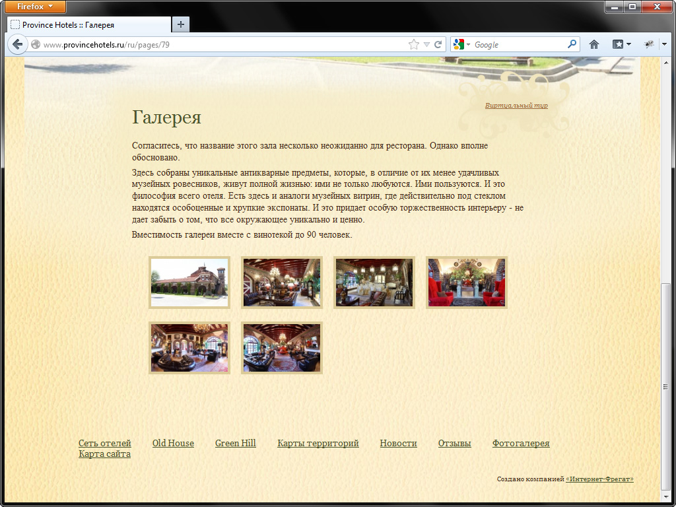Open the address bar history dropdown arrow
The width and height of the screenshot is (676, 507).
pyautogui.click(x=426, y=44)
